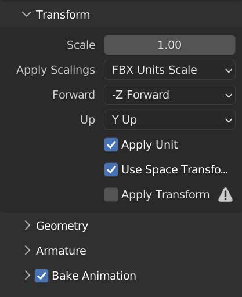The width and height of the screenshot is (242, 297).
Task: Disable Use Space Transform checkbox
Action: pyautogui.click(x=111, y=170)
